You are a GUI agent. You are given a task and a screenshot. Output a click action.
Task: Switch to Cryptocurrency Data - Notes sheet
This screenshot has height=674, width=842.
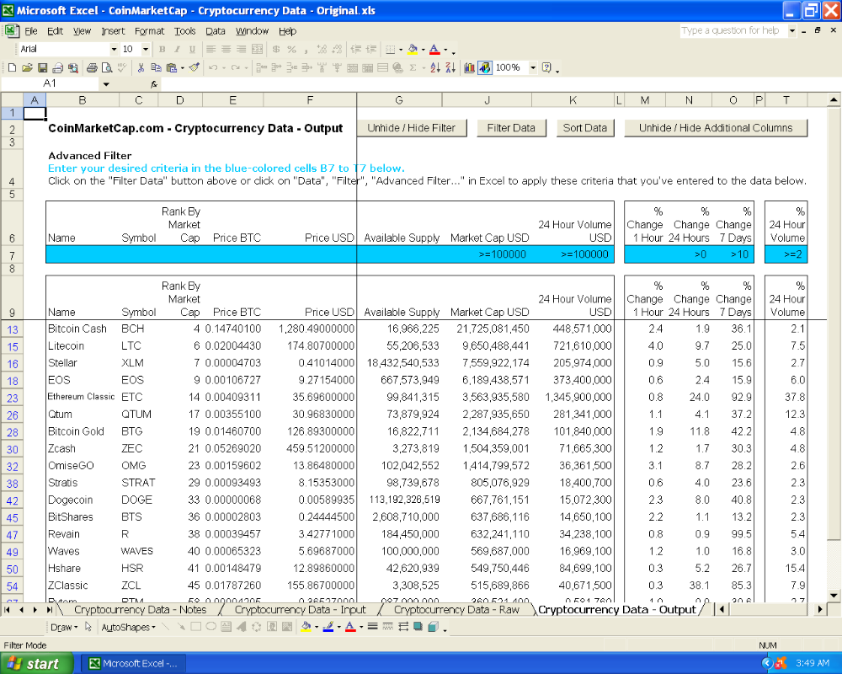coord(140,609)
